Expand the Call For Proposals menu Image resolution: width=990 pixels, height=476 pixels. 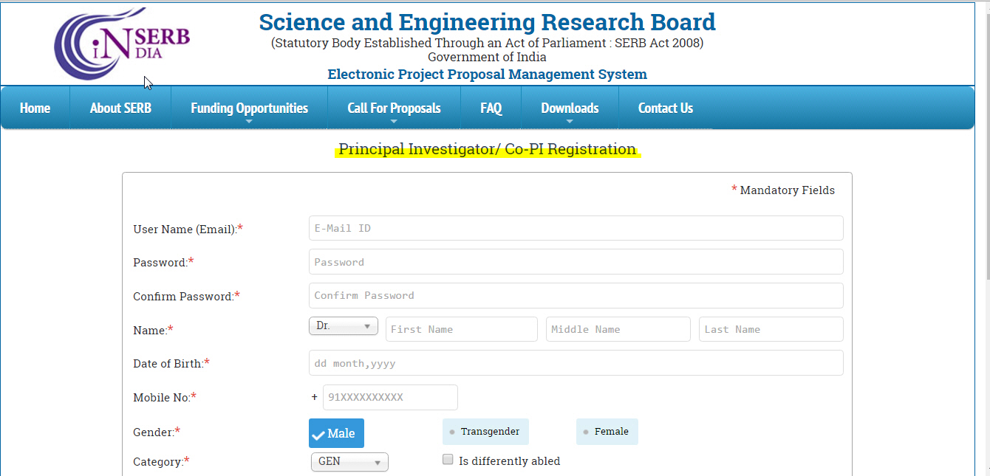coord(394,107)
